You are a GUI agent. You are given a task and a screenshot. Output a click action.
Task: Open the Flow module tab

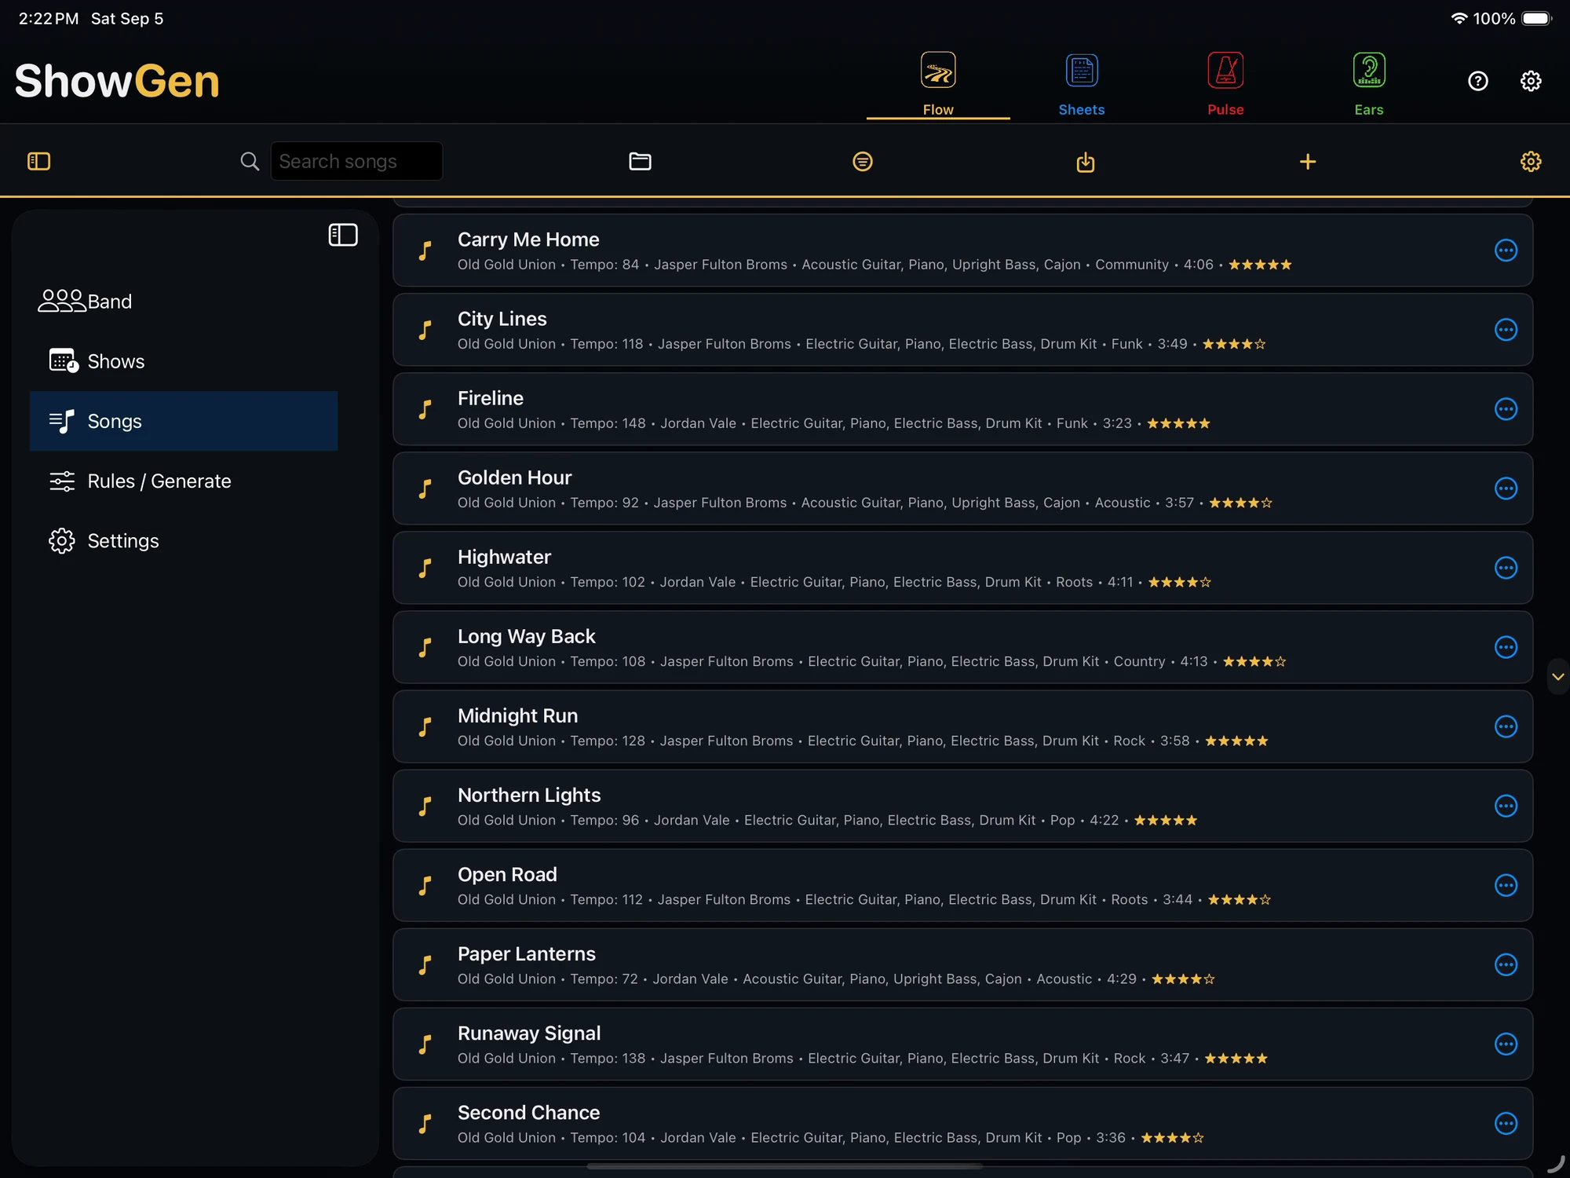[x=938, y=84]
